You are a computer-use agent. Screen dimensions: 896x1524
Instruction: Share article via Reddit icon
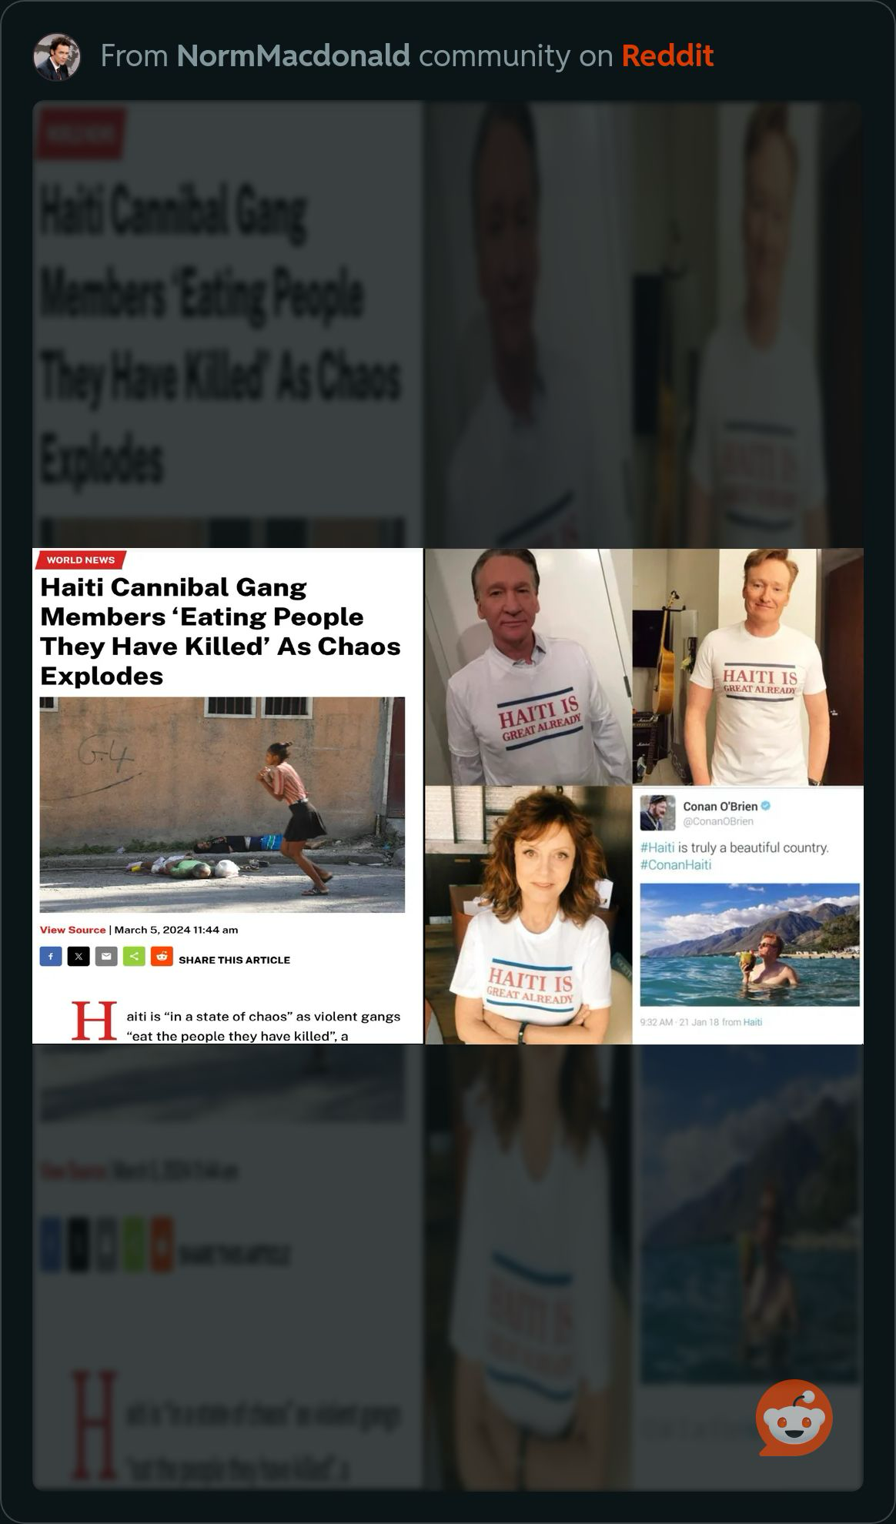(162, 957)
